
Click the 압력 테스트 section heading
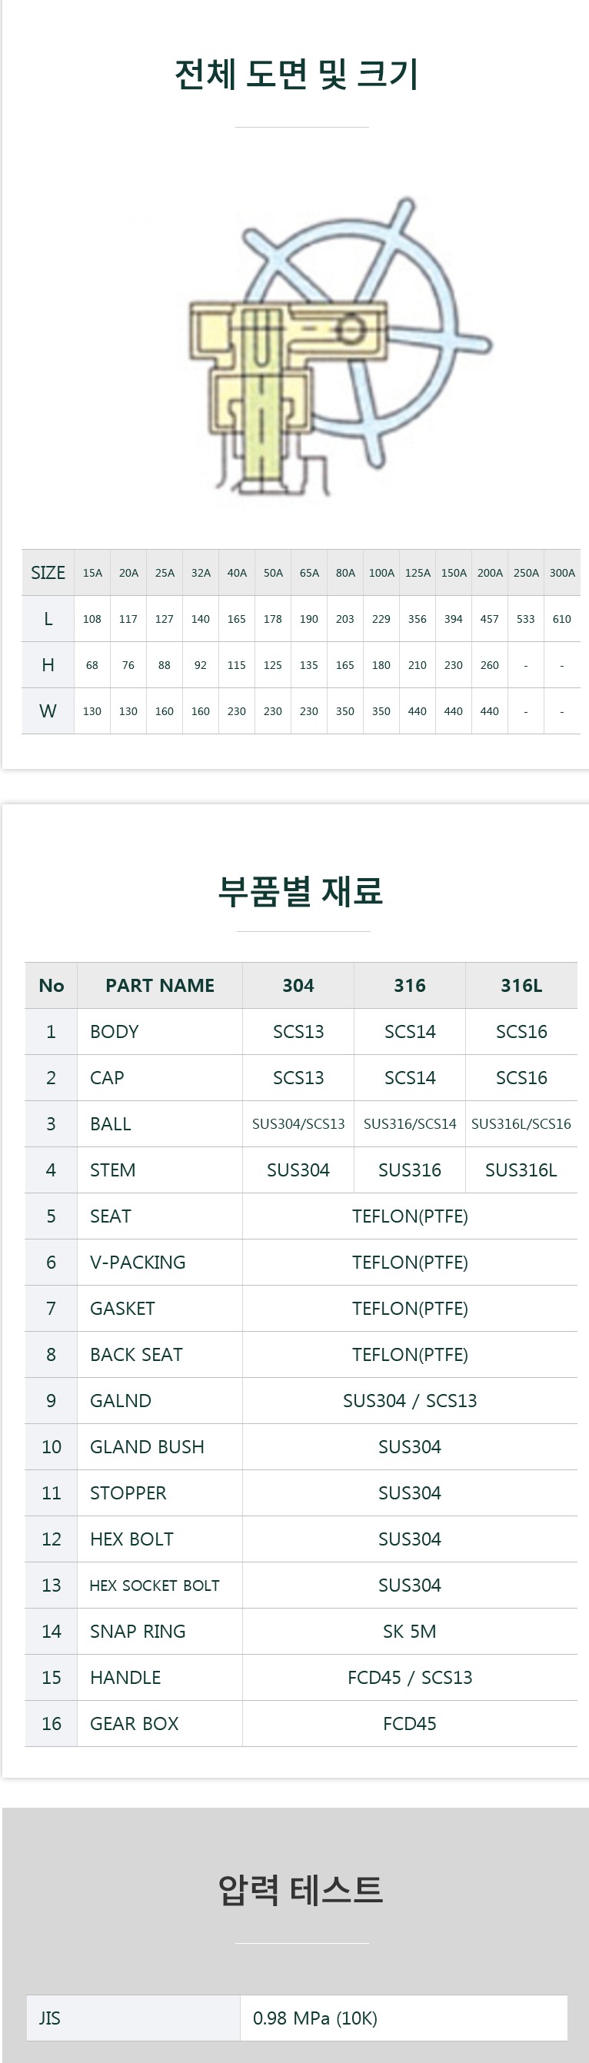click(301, 1889)
